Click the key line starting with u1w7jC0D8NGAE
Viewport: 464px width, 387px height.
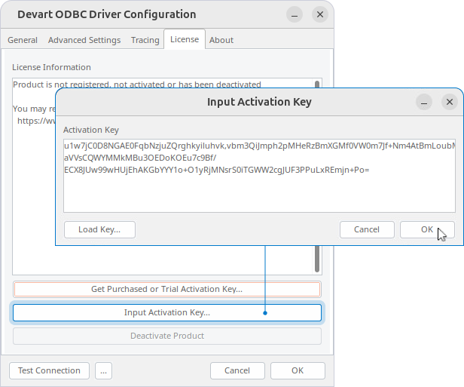coord(260,146)
